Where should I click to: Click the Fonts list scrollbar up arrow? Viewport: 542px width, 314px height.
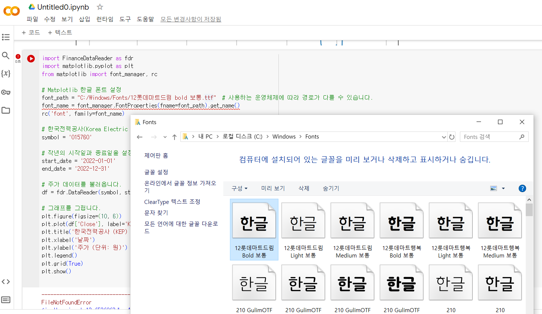tap(529, 200)
